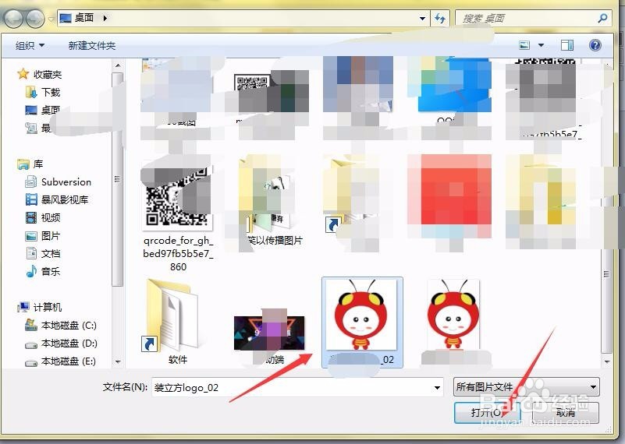Image resolution: width=625 pixels, height=444 pixels.
Task: Click sidebar scrollbar down arrow
Action: pos(118,361)
